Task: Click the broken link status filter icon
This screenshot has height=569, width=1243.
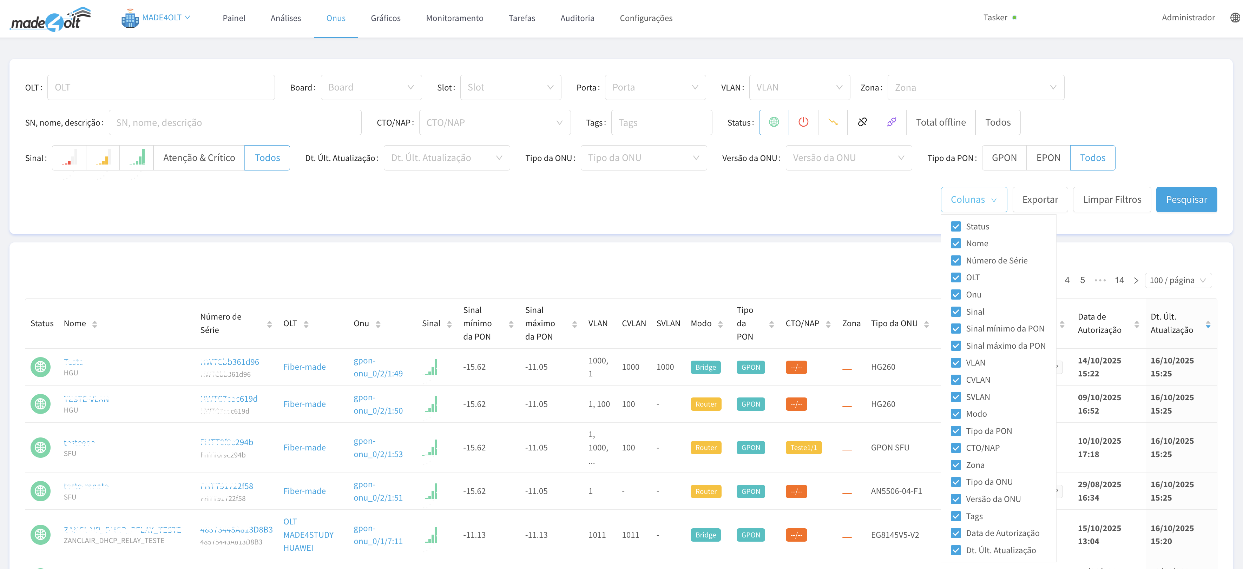Action: [x=862, y=122]
